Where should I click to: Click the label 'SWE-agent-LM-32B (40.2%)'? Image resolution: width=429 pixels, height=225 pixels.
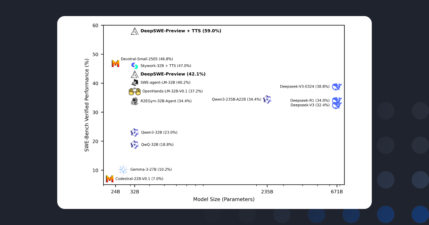click(166, 82)
